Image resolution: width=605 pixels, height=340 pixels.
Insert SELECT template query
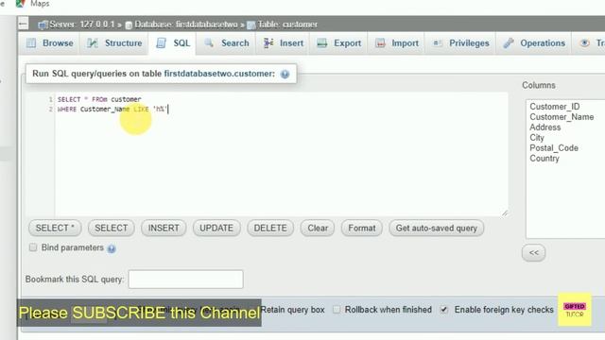coord(112,229)
